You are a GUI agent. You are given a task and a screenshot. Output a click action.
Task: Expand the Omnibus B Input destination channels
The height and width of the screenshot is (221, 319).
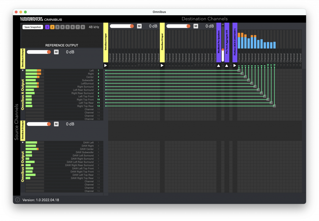(162, 65)
